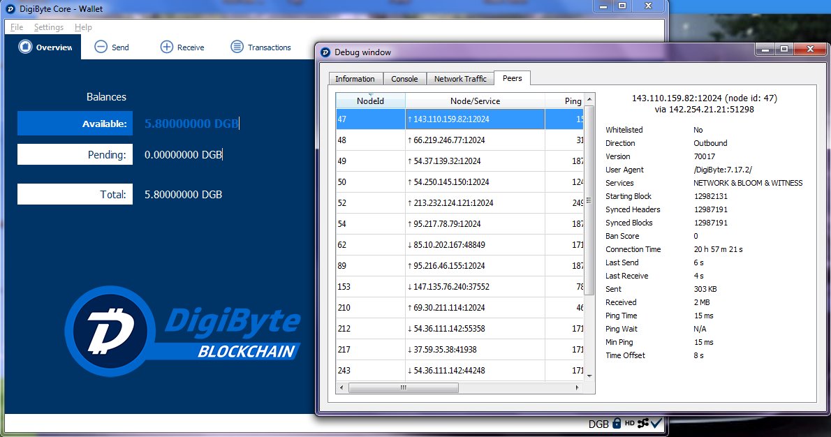Select peer row 54.36.111.142:44248
This screenshot has height=437, width=831.
(x=460, y=370)
